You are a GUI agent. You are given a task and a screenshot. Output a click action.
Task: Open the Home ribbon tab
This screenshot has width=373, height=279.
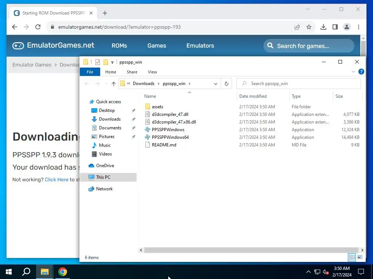[x=111, y=72]
